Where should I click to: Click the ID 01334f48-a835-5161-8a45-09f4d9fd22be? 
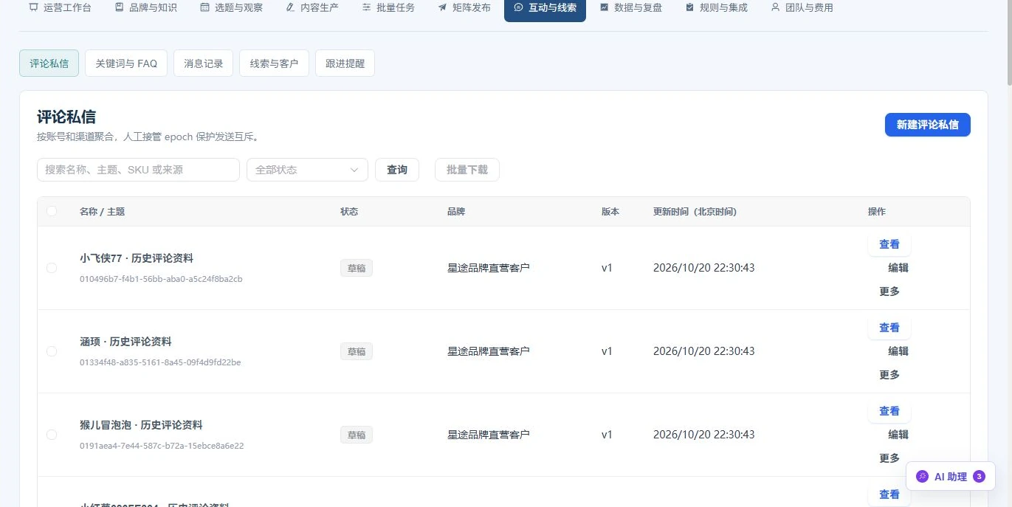(160, 362)
